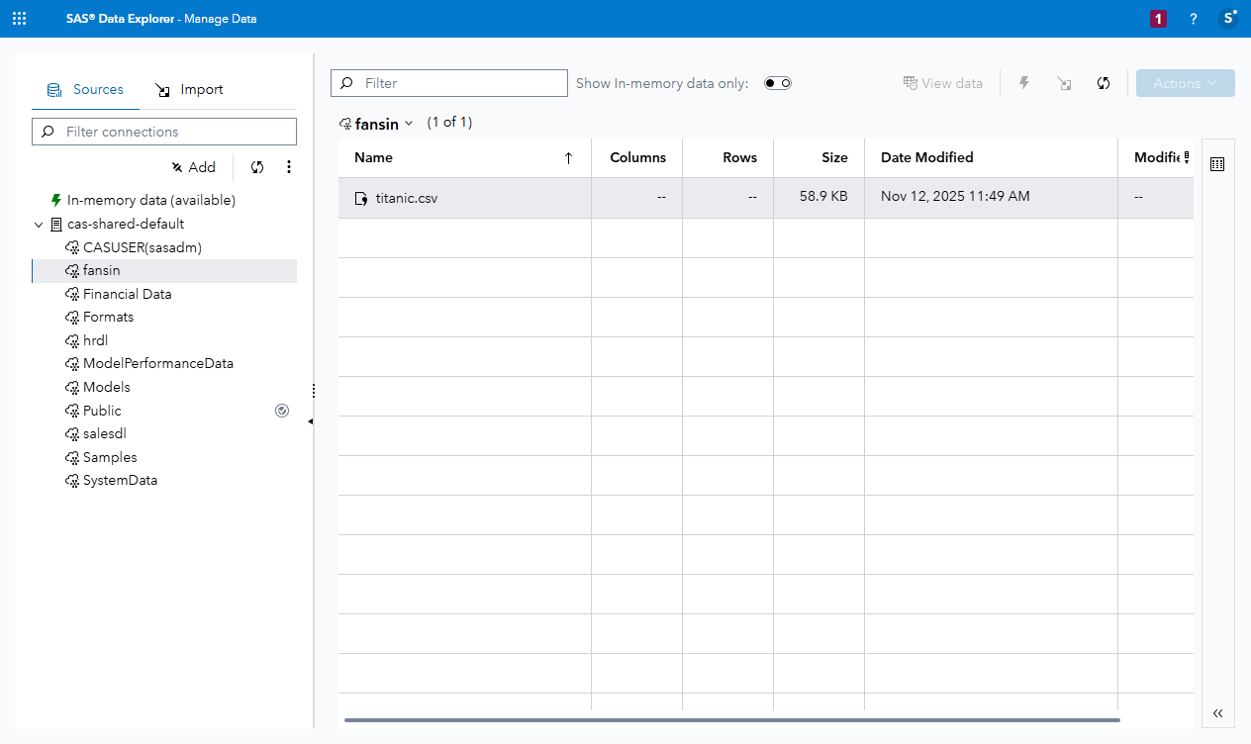Viewport: 1251px width, 744px height.
Task: Toggle Show In-memory data only switch
Action: [778, 83]
